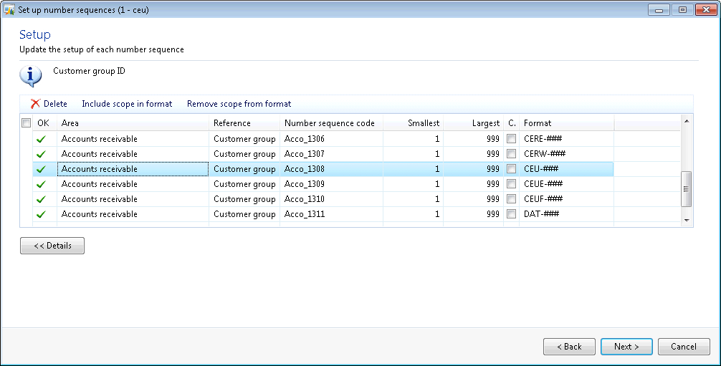Click the red Delete X icon
The height and width of the screenshot is (366, 721).
coord(35,104)
